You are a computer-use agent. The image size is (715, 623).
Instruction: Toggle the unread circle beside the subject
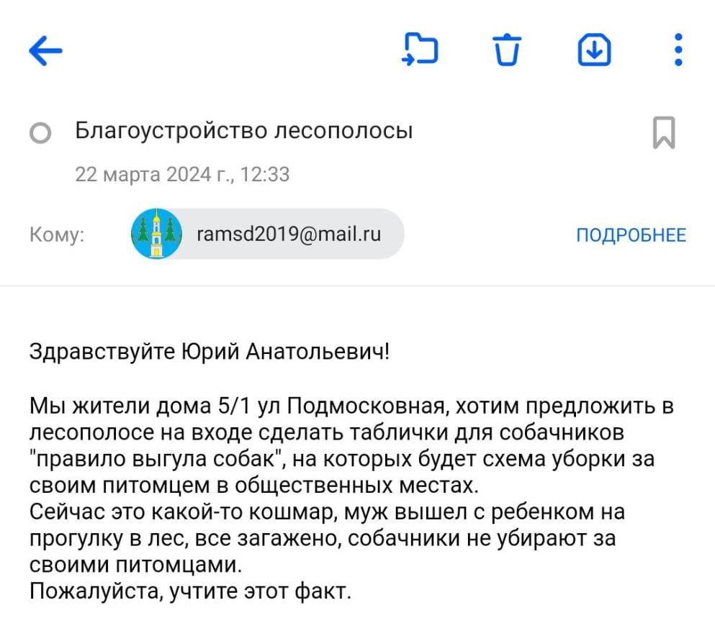click(x=41, y=134)
